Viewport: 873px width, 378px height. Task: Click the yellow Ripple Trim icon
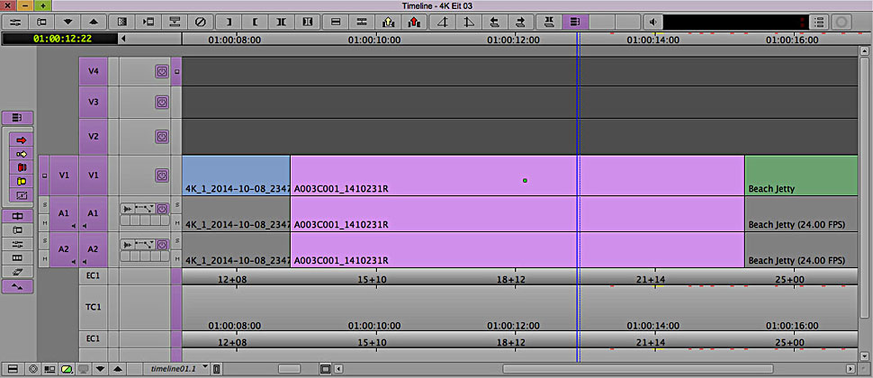(22, 181)
